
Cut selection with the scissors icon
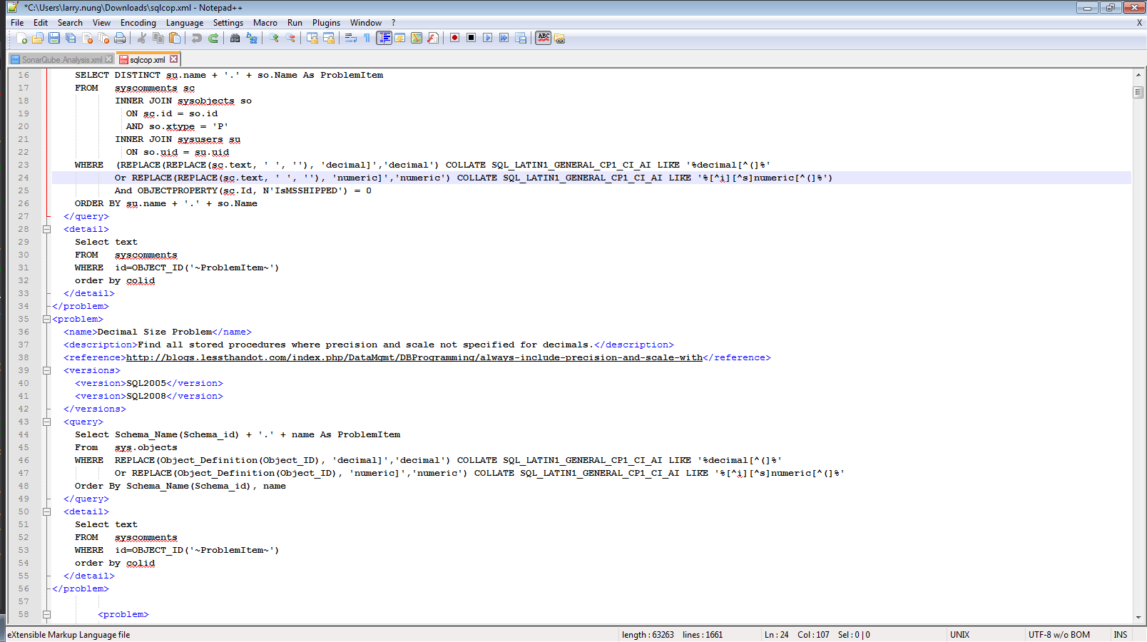(x=142, y=38)
